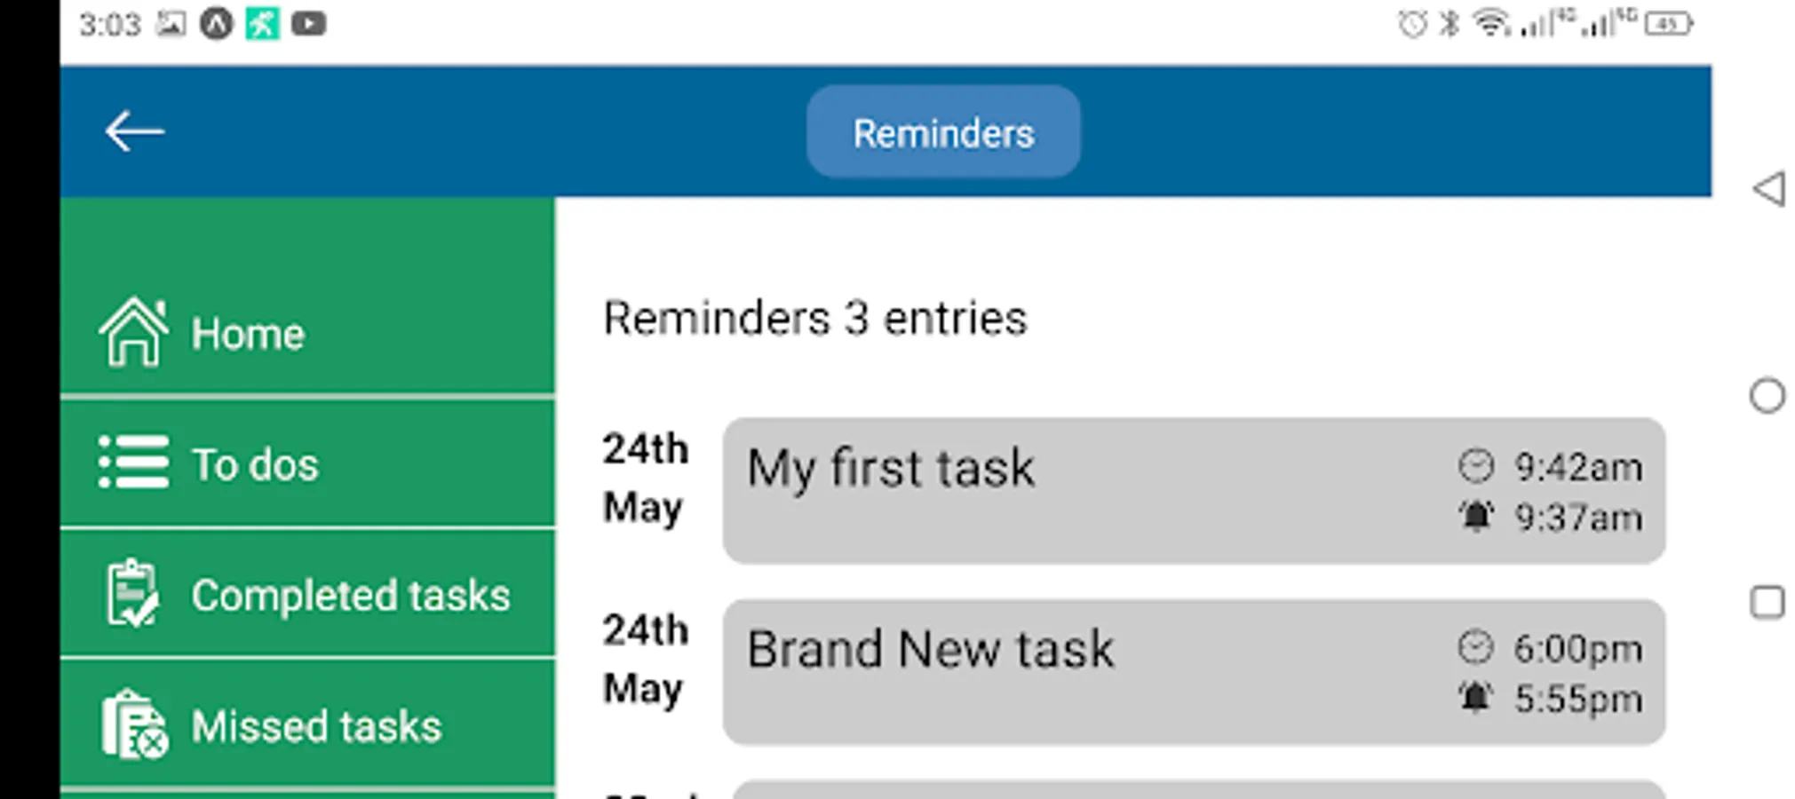Select To dos menu item
The image size is (1795, 799).
(256, 464)
